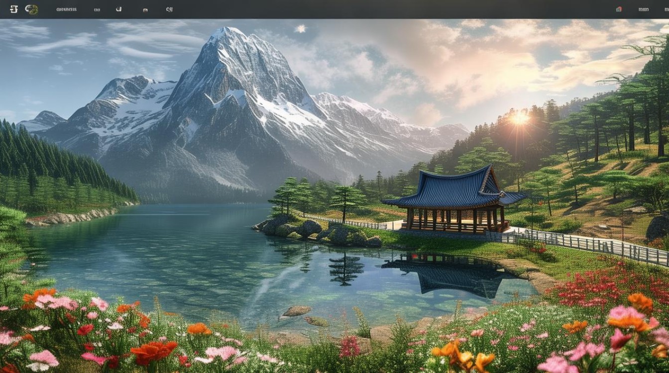Open the folder-shaped icon on the top bar
Image resolution: width=669 pixels, height=373 pixels.
(118, 8)
